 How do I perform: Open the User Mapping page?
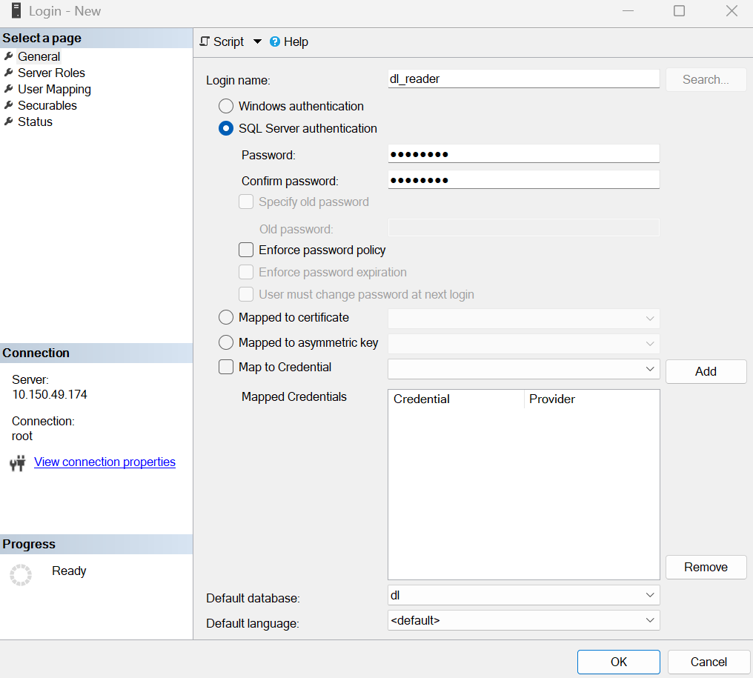click(x=54, y=89)
